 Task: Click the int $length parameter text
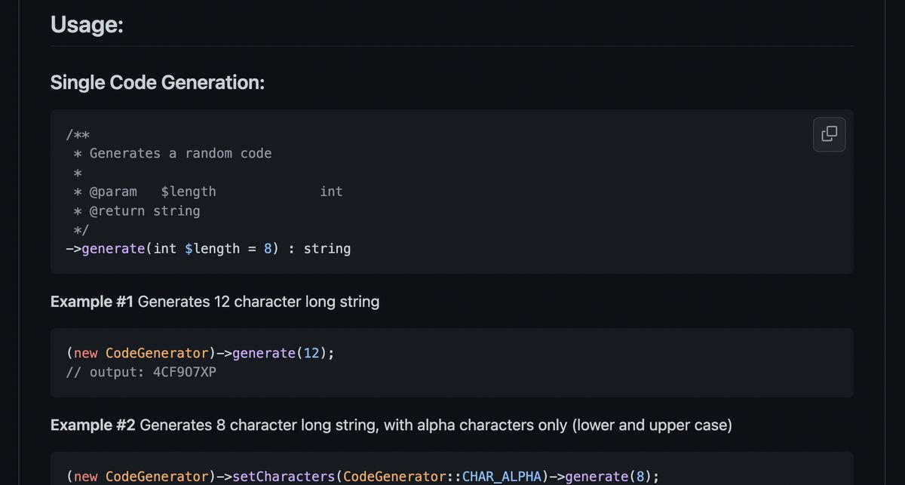coord(195,248)
